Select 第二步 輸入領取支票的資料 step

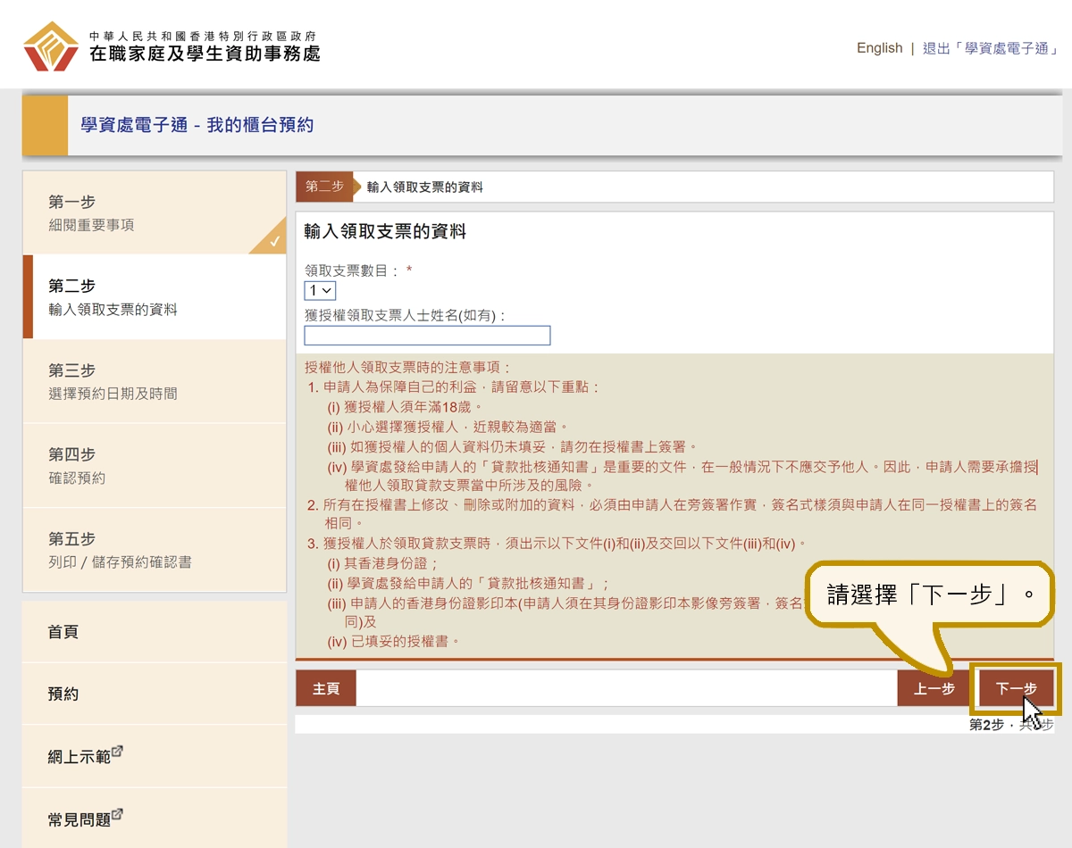click(x=154, y=297)
